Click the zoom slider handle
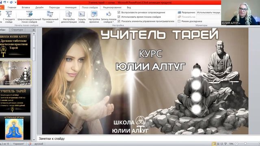The width and height of the screenshot is (260, 146). click(245, 144)
